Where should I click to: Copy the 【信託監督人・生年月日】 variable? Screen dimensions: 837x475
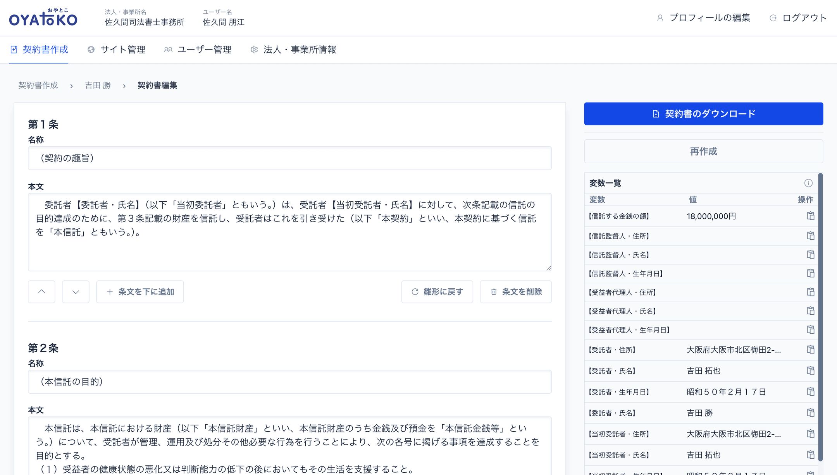tap(810, 273)
